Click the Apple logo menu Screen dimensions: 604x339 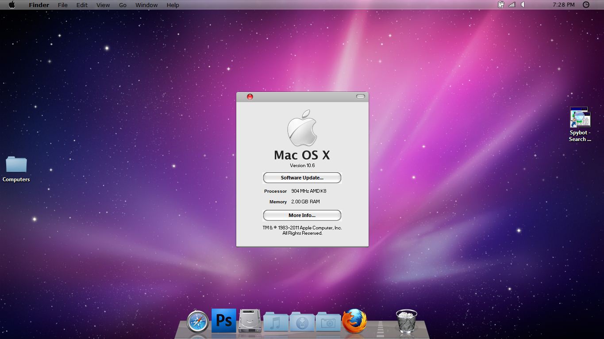(x=12, y=5)
